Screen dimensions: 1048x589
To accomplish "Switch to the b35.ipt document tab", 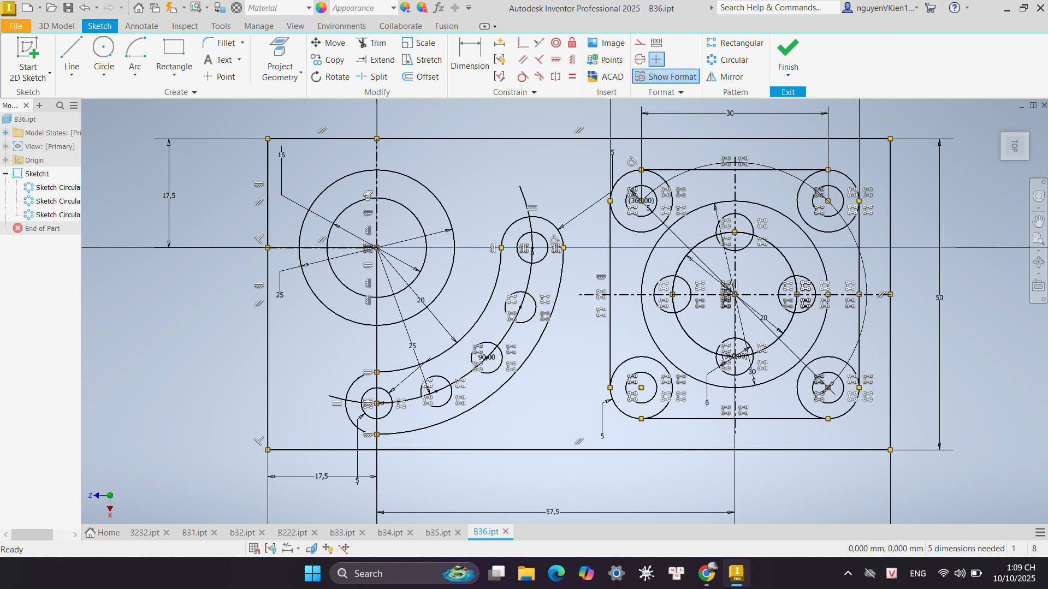I will coord(438,532).
